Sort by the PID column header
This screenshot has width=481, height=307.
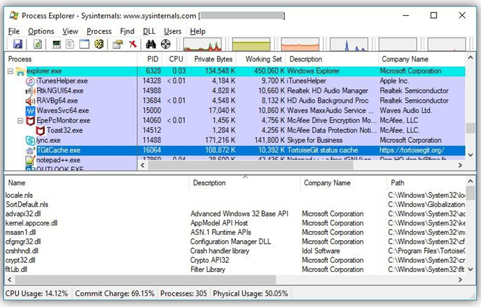tap(150, 59)
